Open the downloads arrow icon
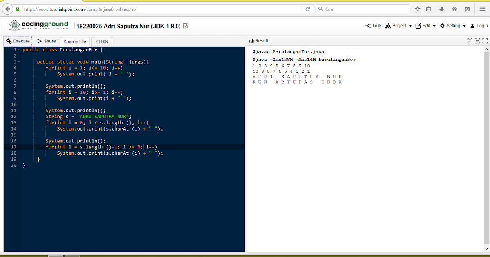490x257 pixels. click(441, 9)
